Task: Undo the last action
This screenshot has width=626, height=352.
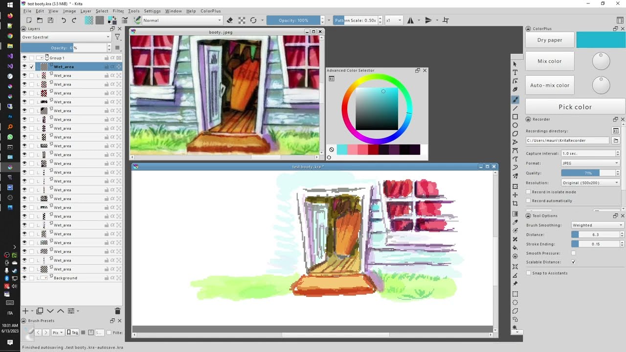Action: 64,20
